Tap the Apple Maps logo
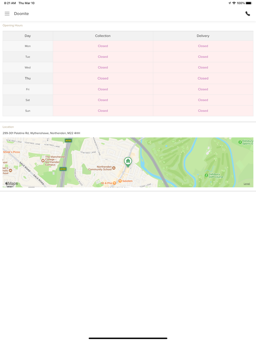Image resolution: width=256 pixels, height=341 pixels. tap(12, 183)
